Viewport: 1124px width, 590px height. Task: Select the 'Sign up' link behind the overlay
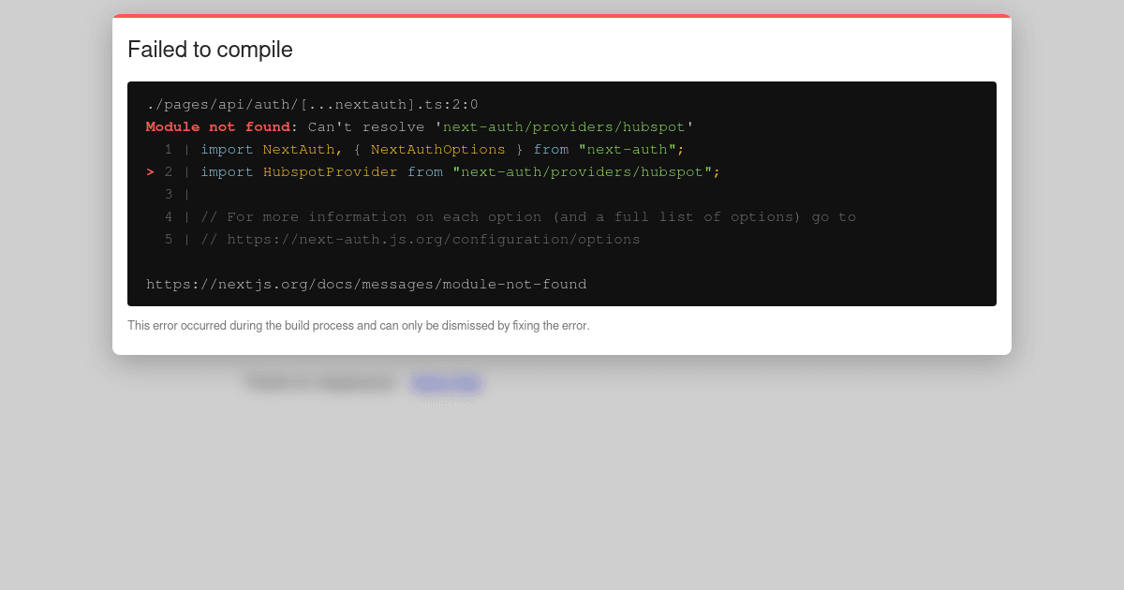447,382
